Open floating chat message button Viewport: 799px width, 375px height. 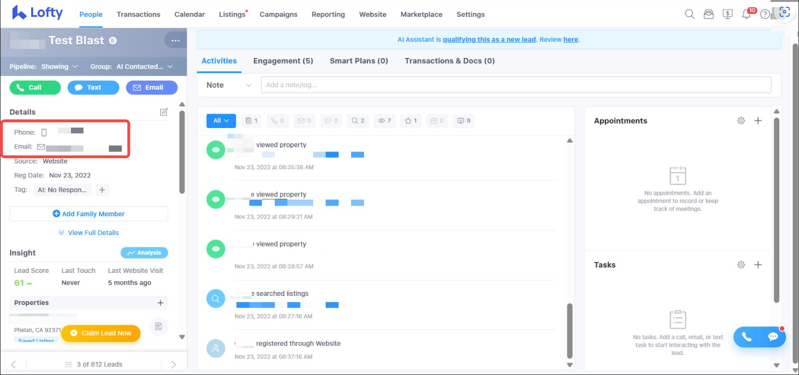tap(773, 337)
